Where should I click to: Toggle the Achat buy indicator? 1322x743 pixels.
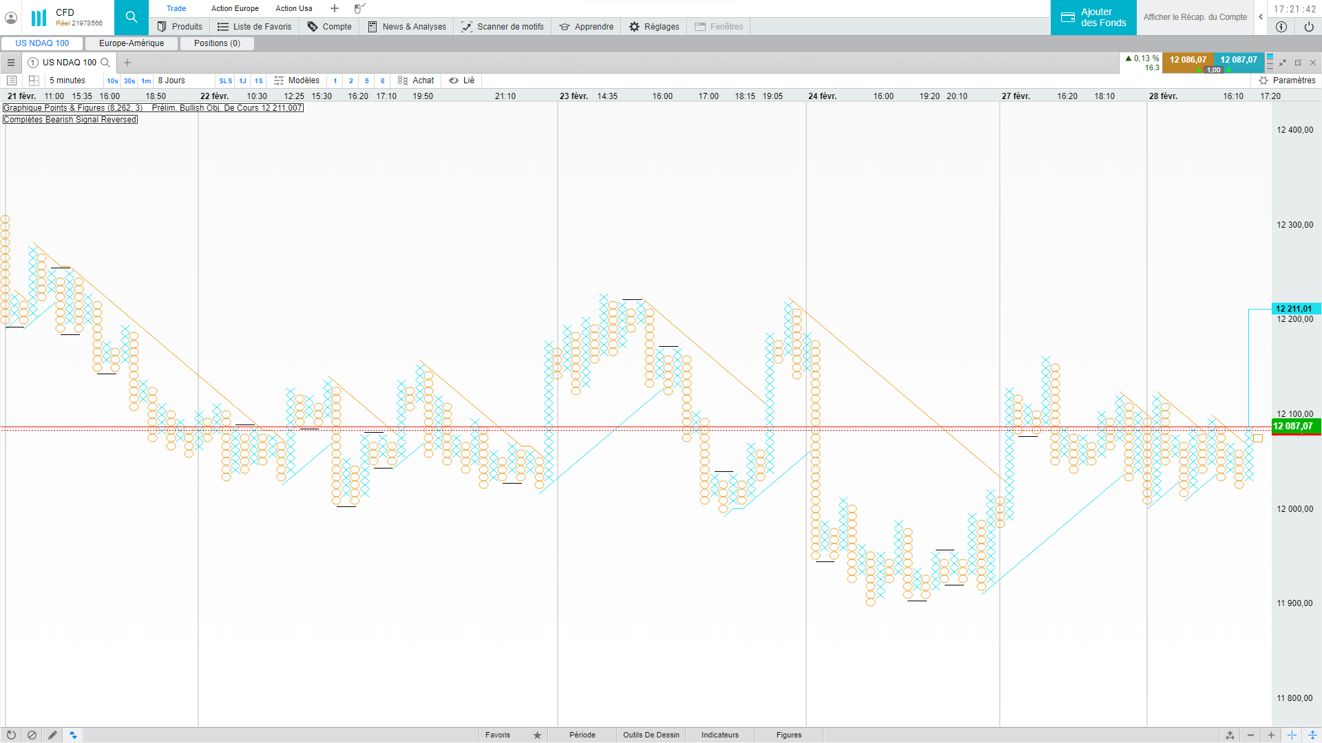point(416,80)
